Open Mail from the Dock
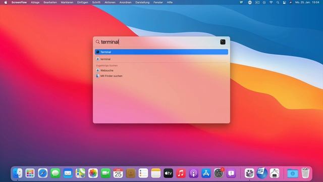The width and height of the screenshot is (323, 182). [x=68, y=173]
